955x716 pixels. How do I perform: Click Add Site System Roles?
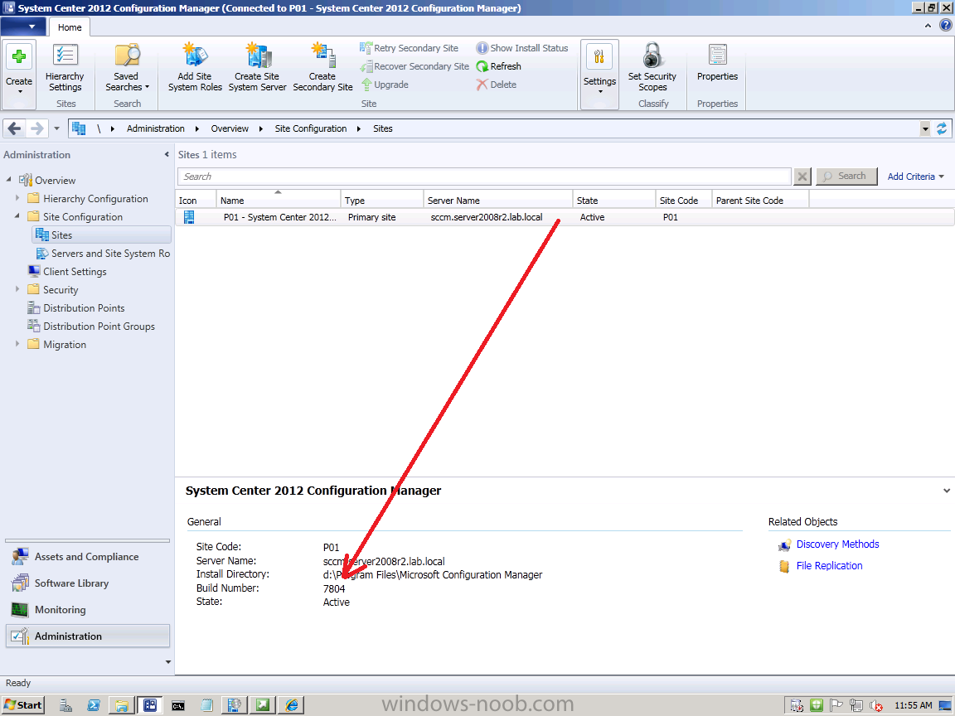tap(195, 68)
